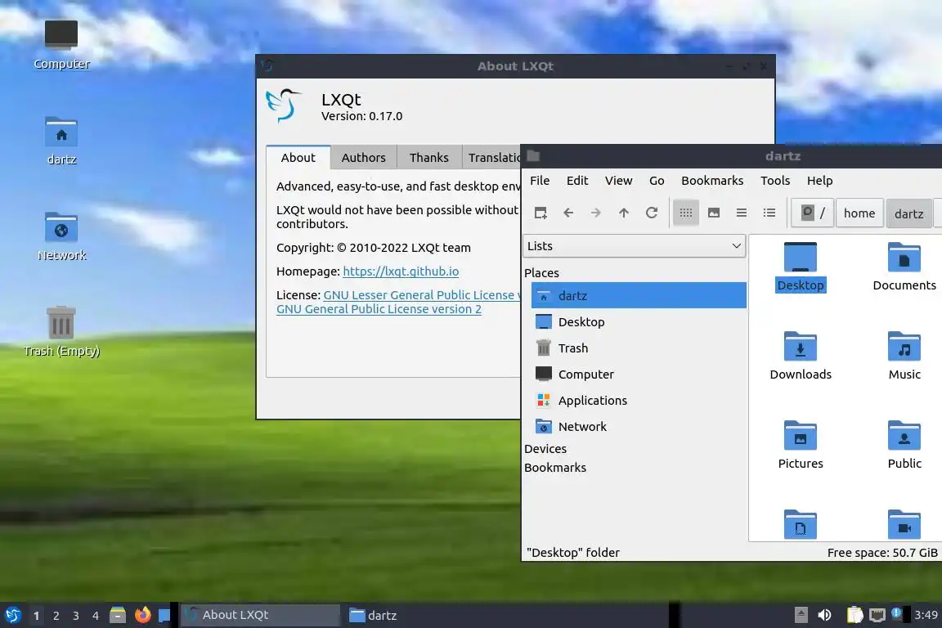
Task: Go forward in the file manager toolbar
Action: point(595,213)
